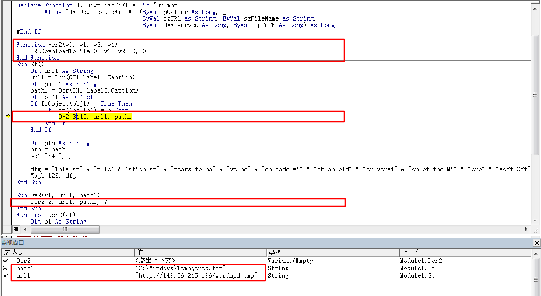Click the Dim path1 As String line
This screenshot has height=296, width=541.
tap(63, 84)
